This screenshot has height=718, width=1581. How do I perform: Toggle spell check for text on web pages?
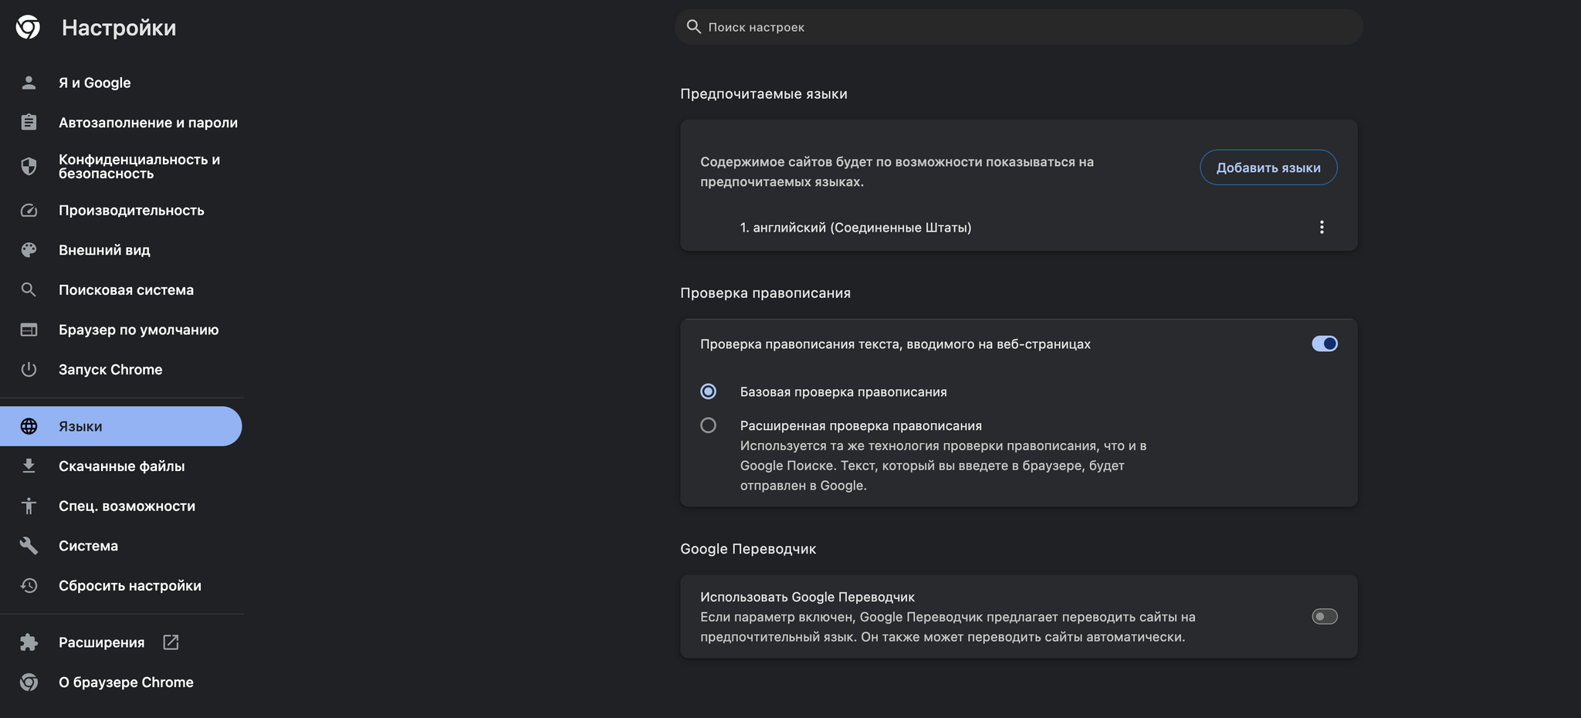1325,344
